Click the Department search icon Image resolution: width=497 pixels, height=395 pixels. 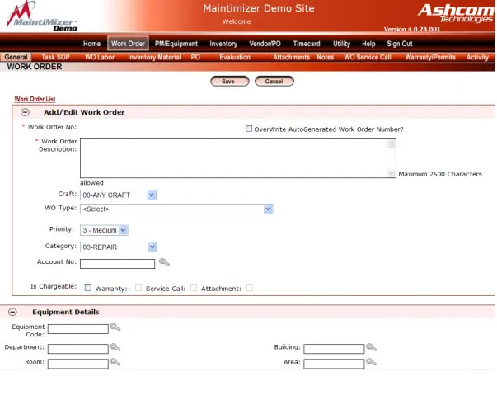[115, 347]
